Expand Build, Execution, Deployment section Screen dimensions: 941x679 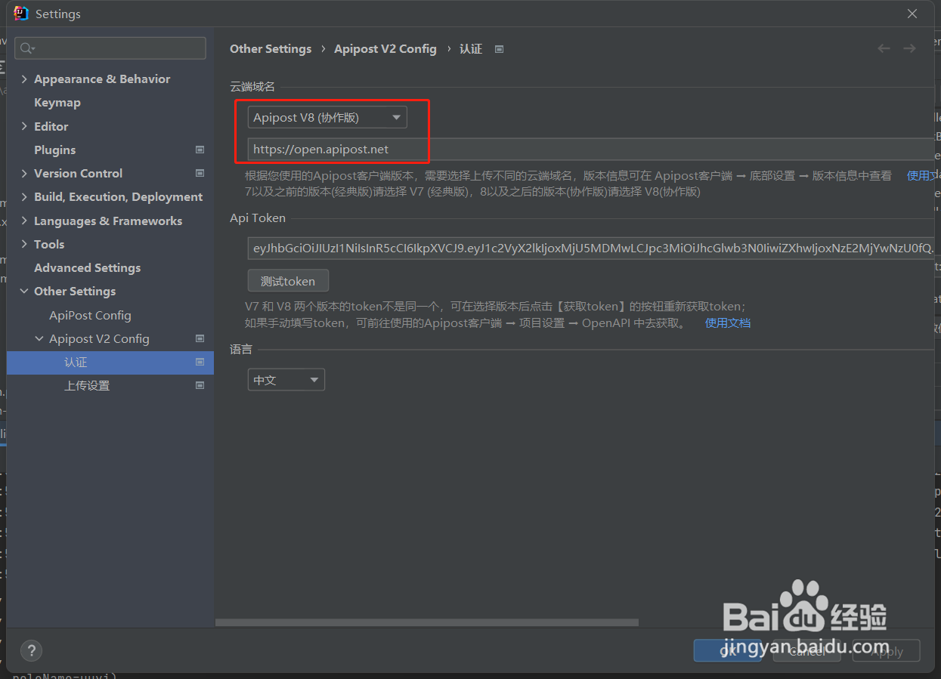24,197
